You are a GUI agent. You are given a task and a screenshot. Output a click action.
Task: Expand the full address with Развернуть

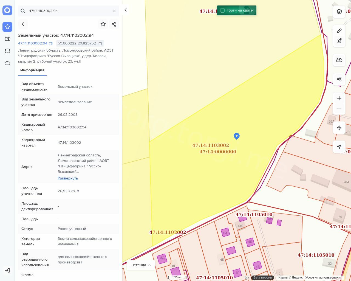68,178
